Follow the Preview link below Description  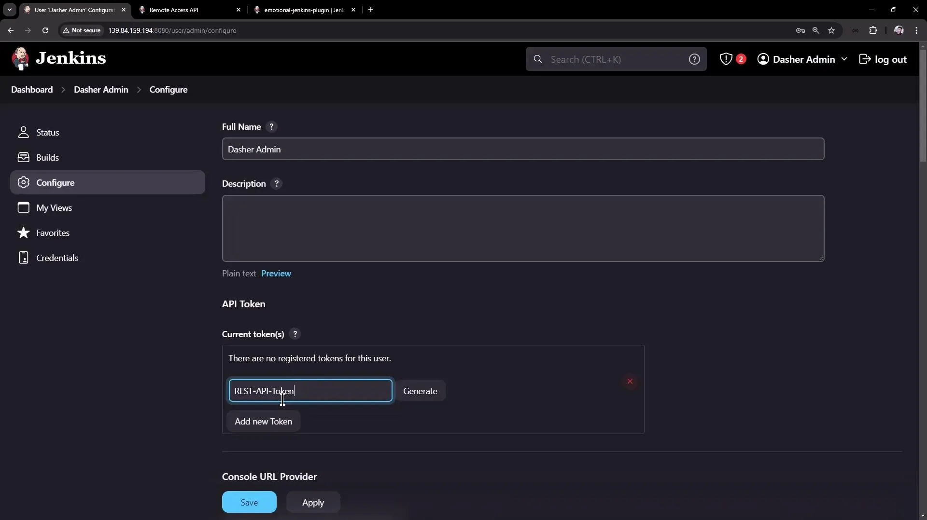[x=275, y=273]
